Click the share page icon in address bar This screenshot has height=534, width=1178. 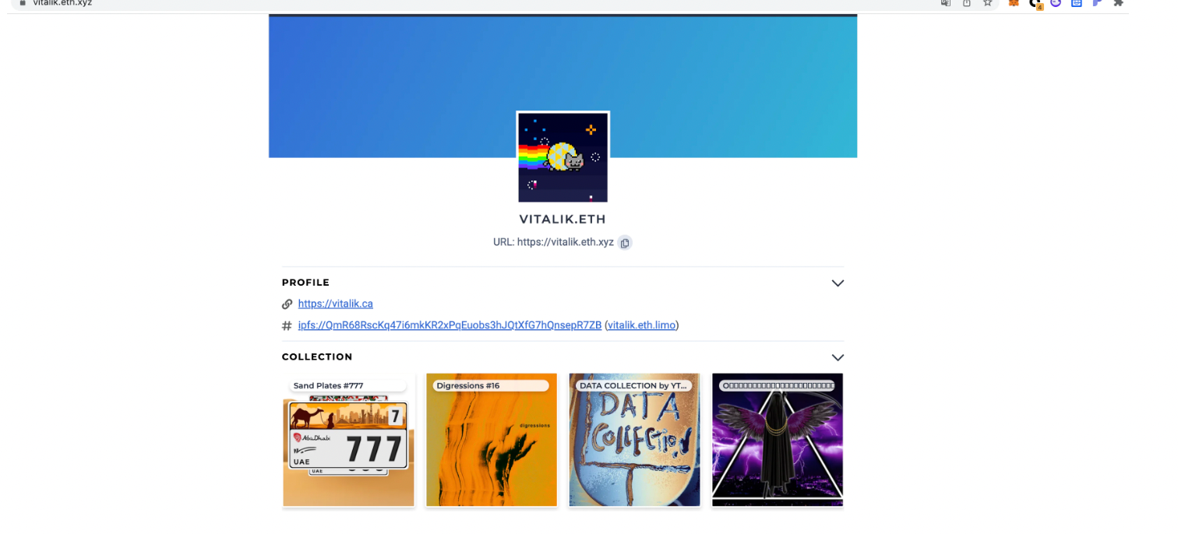point(966,3)
